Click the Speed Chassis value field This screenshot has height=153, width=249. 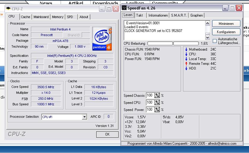click(150, 95)
